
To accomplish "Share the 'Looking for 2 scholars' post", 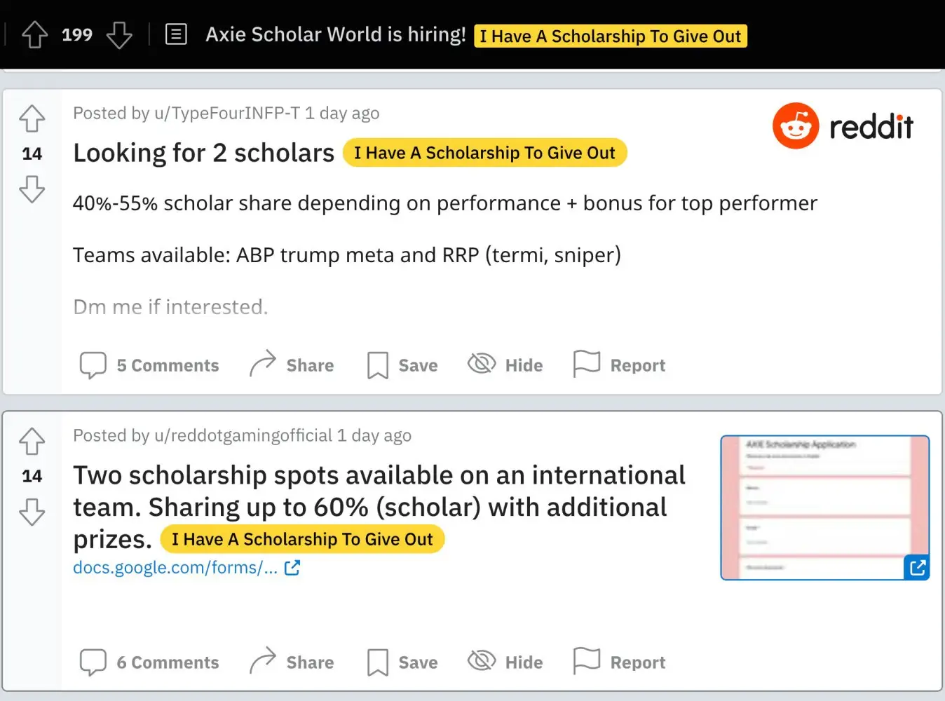I will tap(292, 365).
